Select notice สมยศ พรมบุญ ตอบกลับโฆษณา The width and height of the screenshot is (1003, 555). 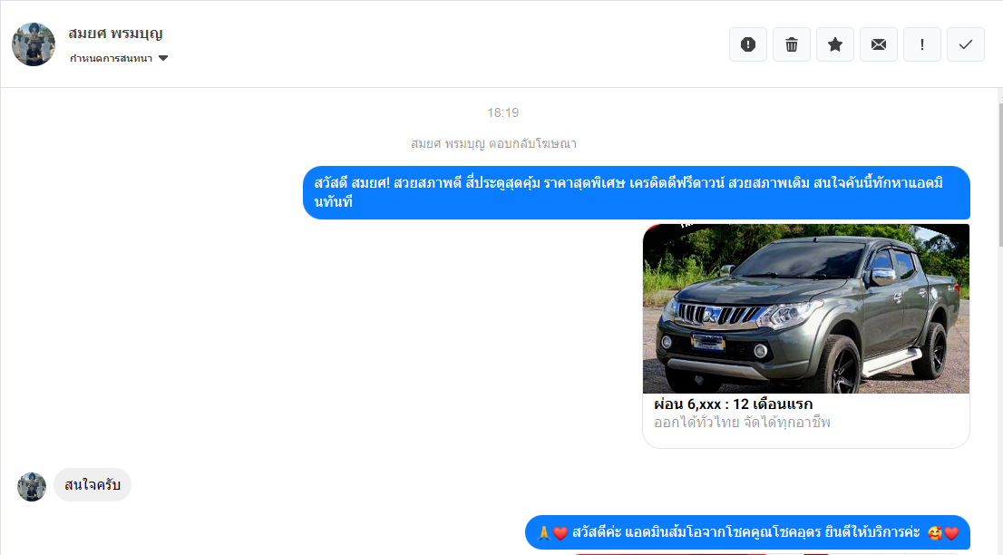[494, 144]
